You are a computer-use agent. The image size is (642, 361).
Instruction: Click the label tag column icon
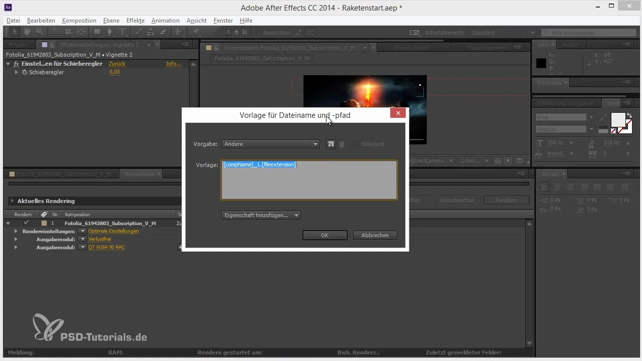click(x=44, y=214)
